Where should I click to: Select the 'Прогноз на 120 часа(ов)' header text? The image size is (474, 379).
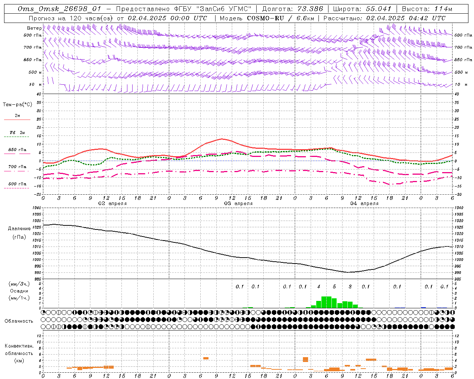71,18
